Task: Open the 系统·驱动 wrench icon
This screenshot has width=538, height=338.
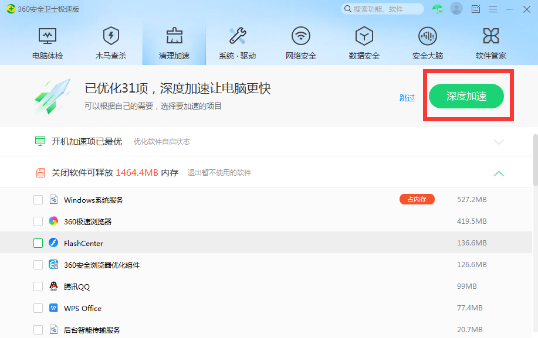Action: (238, 36)
